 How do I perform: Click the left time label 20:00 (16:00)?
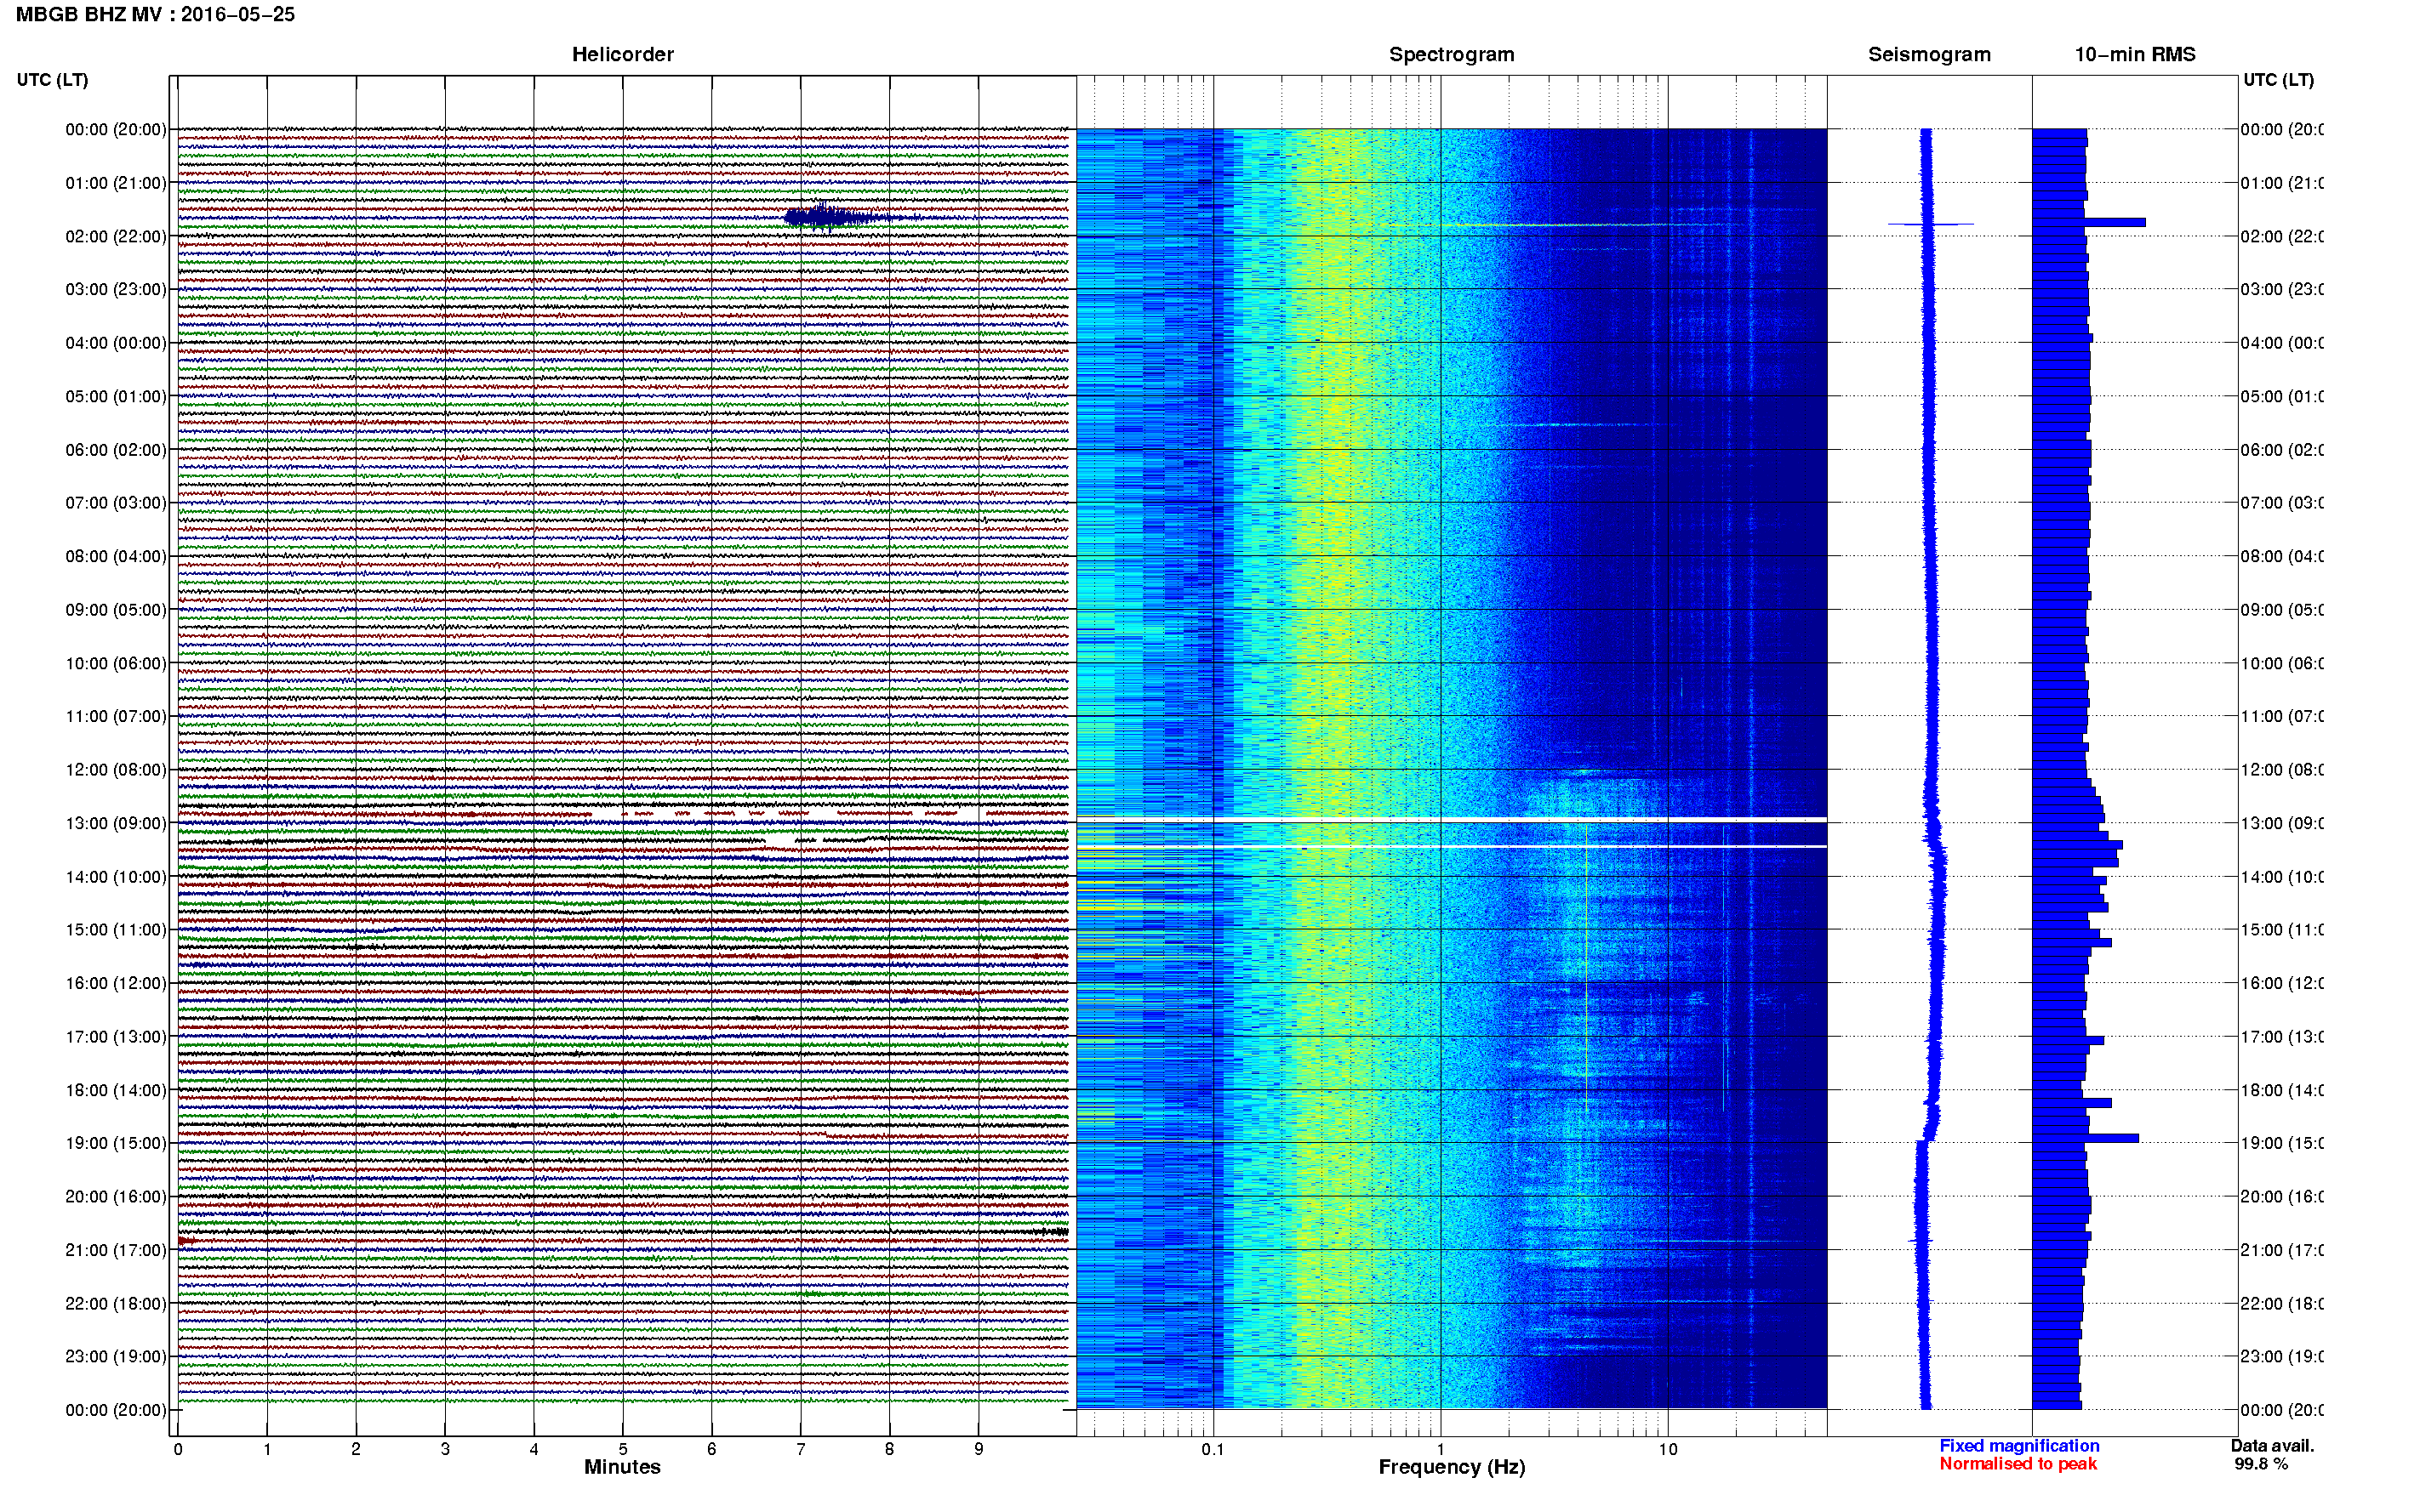pyautogui.click(x=116, y=1197)
